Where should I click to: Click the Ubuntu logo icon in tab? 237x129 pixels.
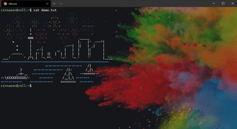[x=5, y=4]
